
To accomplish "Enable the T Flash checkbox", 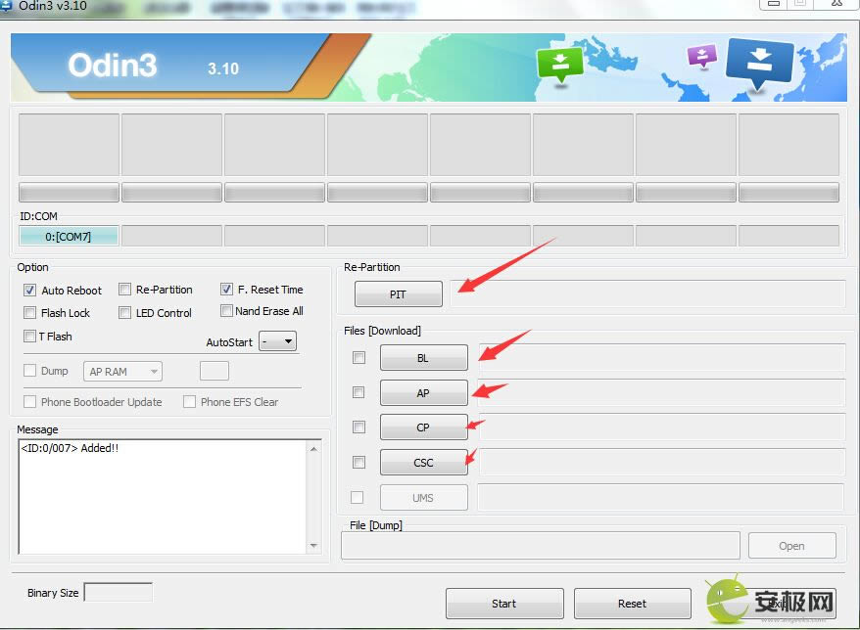I will (x=29, y=336).
